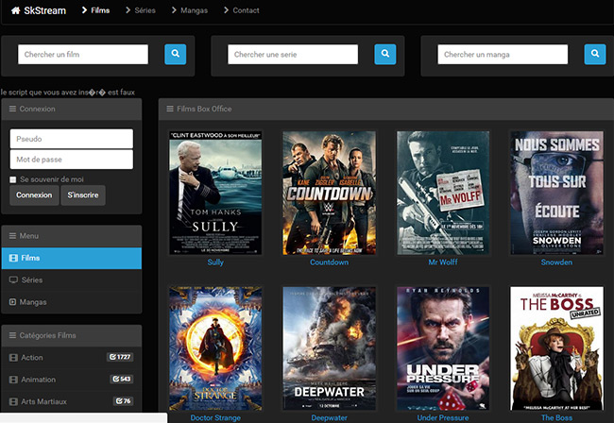This screenshot has height=423, width=614.
Task: Click the S'inscrire button
Action: point(83,195)
